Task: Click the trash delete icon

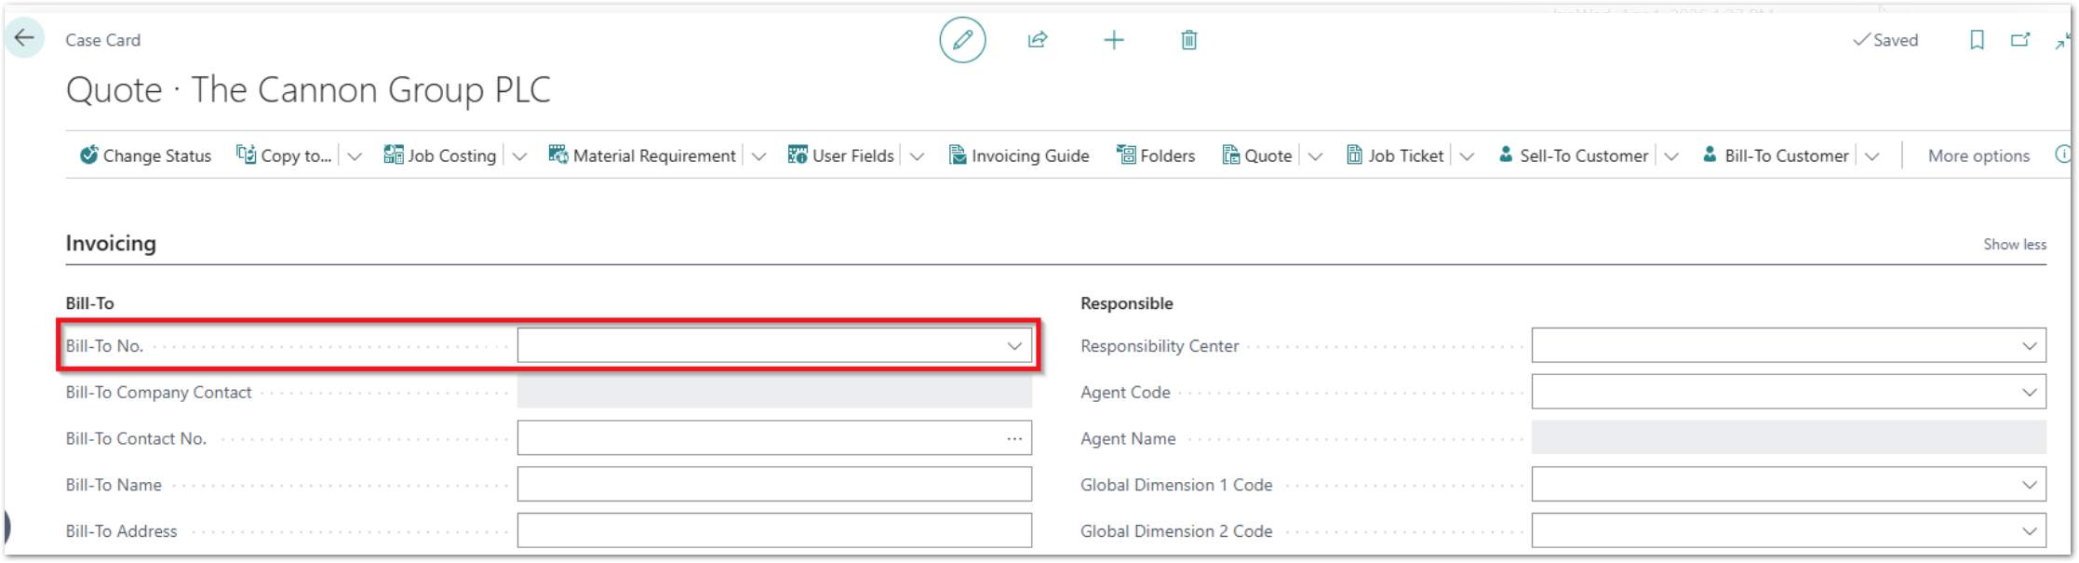Action: (1188, 40)
